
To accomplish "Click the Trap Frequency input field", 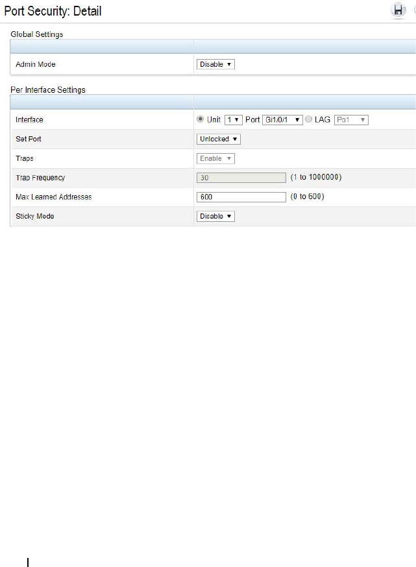I will pos(241,178).
